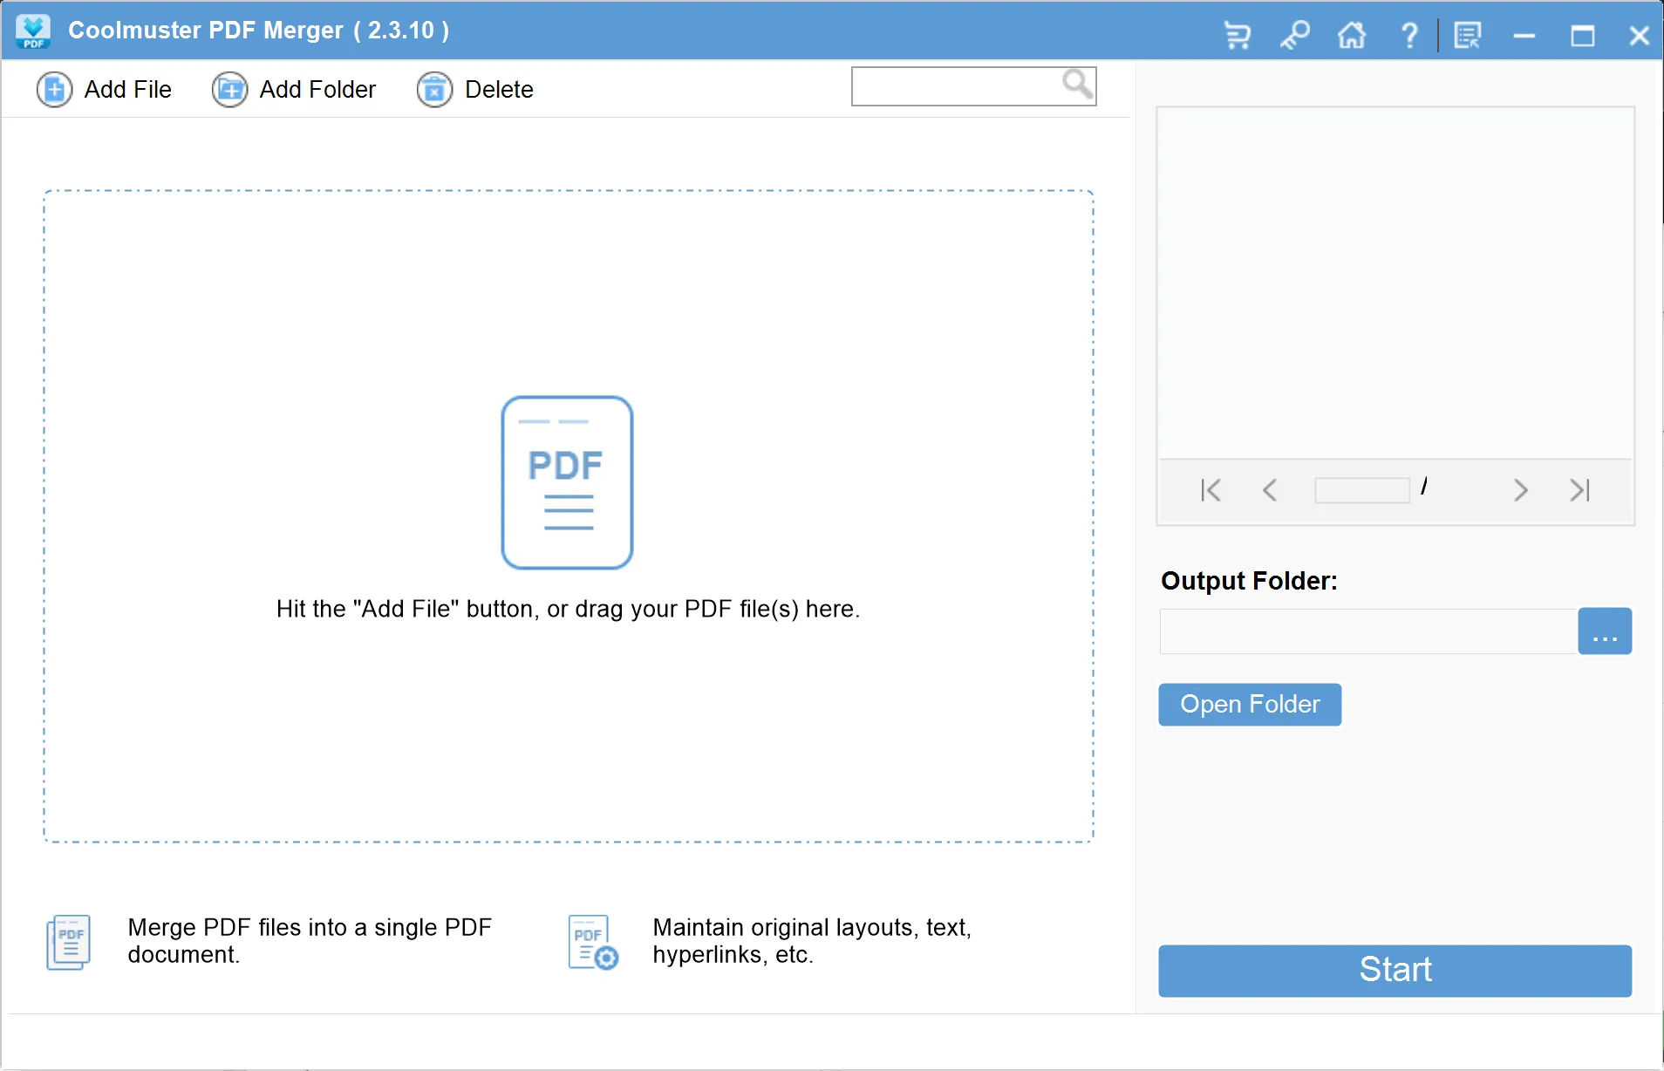The width and height of the screenshot is (1664, 1071).
Task: Jump to last preview page
Action: pos(1579,490)
